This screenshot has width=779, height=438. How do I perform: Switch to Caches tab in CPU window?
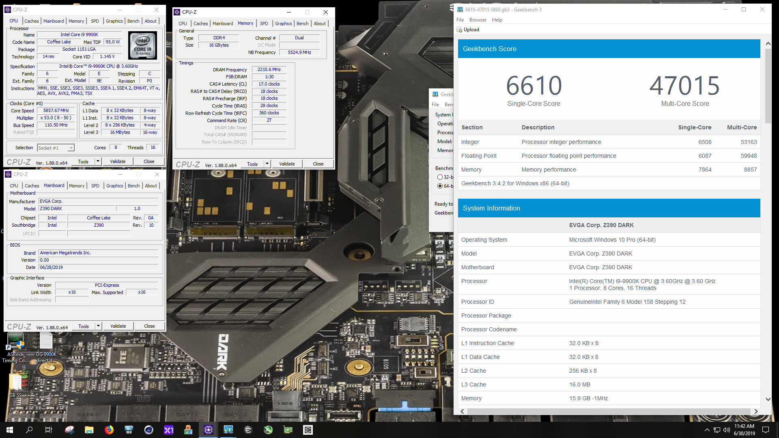pyautogui.click(x=32, y=21)
